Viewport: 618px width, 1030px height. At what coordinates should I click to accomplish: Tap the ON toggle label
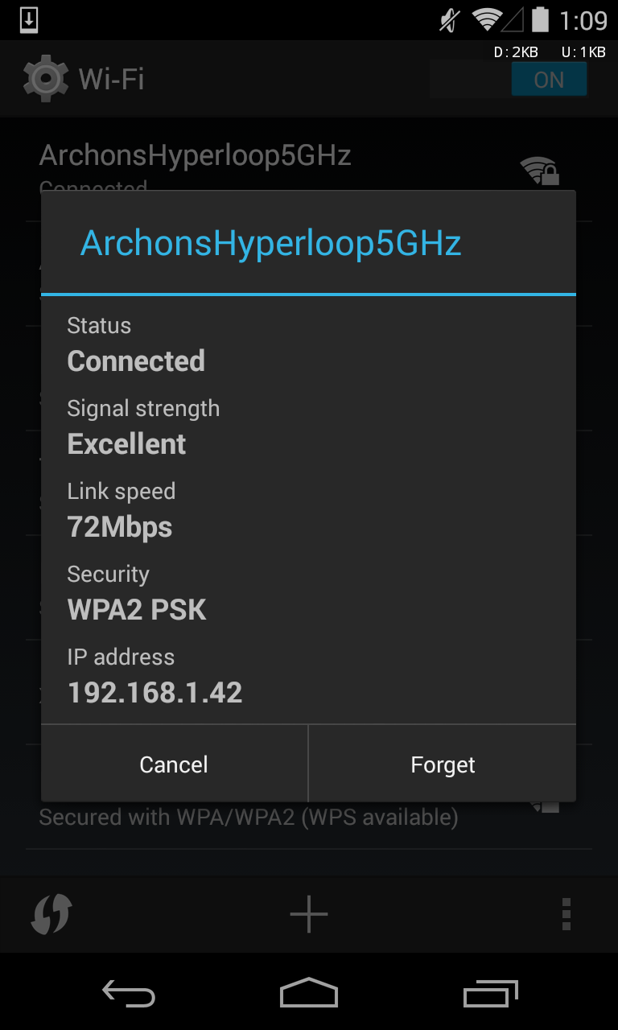click(550, 79)
